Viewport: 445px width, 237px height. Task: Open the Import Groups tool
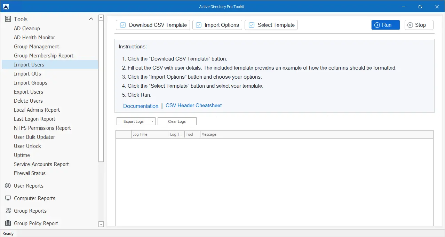click(31, 83)
